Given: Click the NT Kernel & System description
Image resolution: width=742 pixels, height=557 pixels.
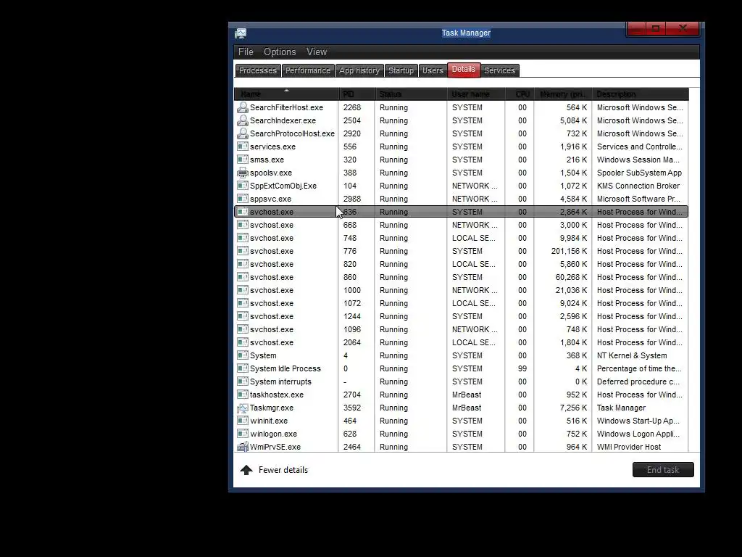Looking at the screenshot, I should 632,355.
